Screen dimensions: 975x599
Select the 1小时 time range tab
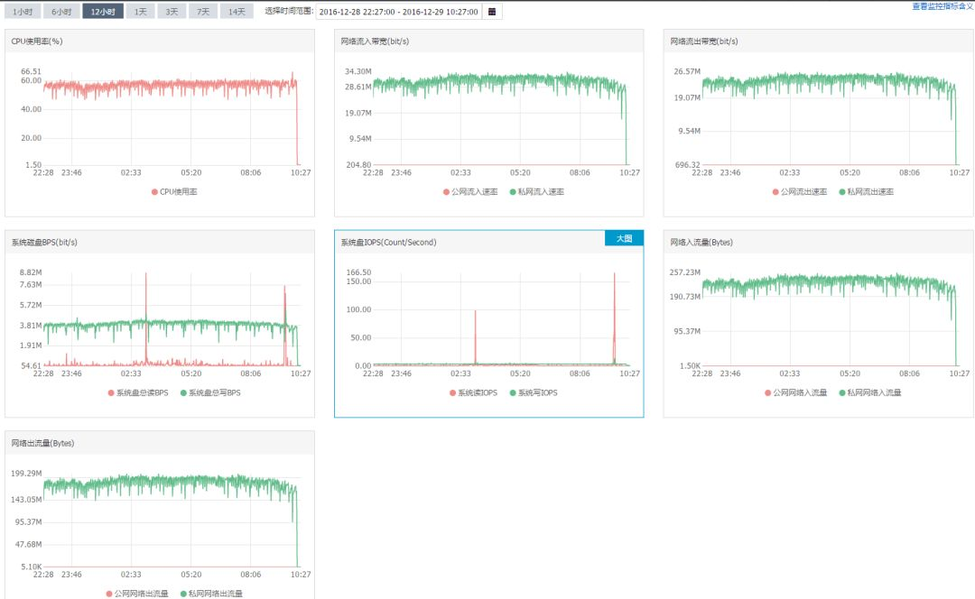[x=23, y=11]
